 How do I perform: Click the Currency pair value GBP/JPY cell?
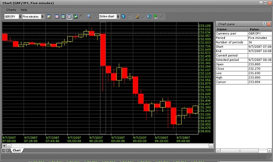tap(260, 34)
